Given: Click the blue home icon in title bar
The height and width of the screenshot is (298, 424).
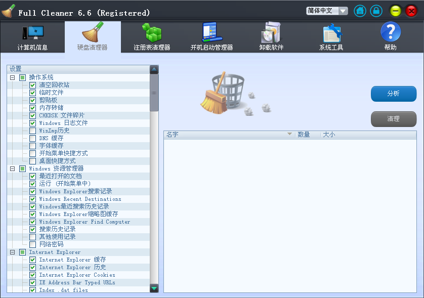Looking at the screenshot, I should pyautogui.click(x=360, y=11).
